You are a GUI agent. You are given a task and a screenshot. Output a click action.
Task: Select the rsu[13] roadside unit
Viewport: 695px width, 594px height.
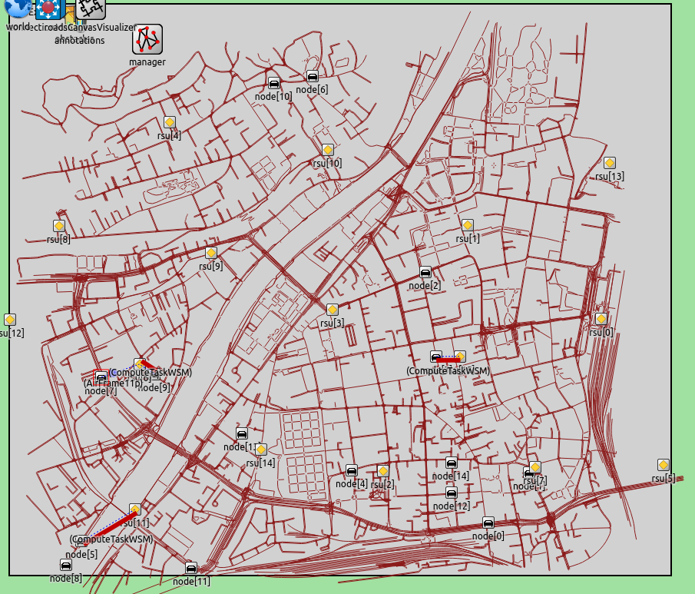pos(609,163)
